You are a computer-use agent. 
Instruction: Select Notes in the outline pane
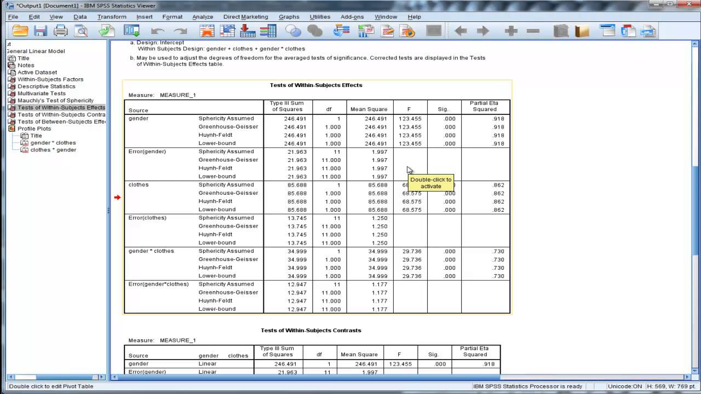(26, 65)
